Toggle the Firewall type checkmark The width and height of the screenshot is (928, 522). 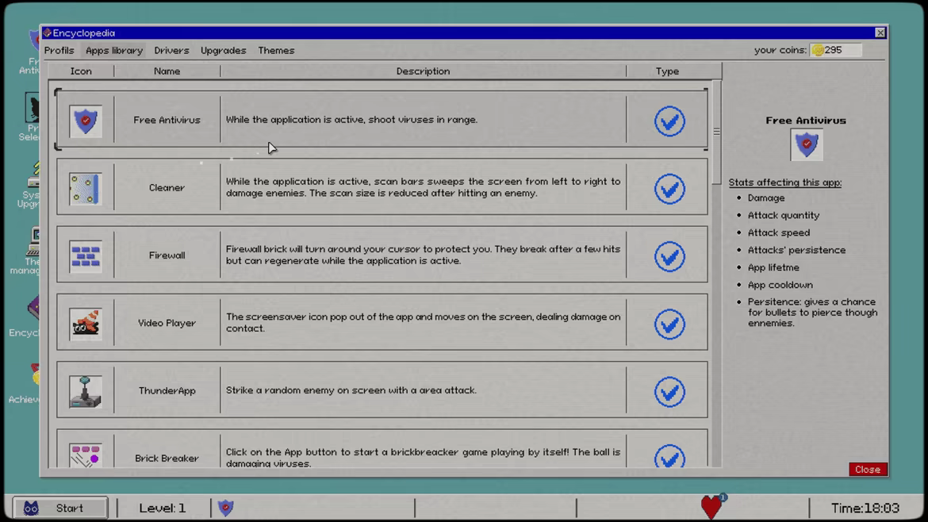click(669, 256)
